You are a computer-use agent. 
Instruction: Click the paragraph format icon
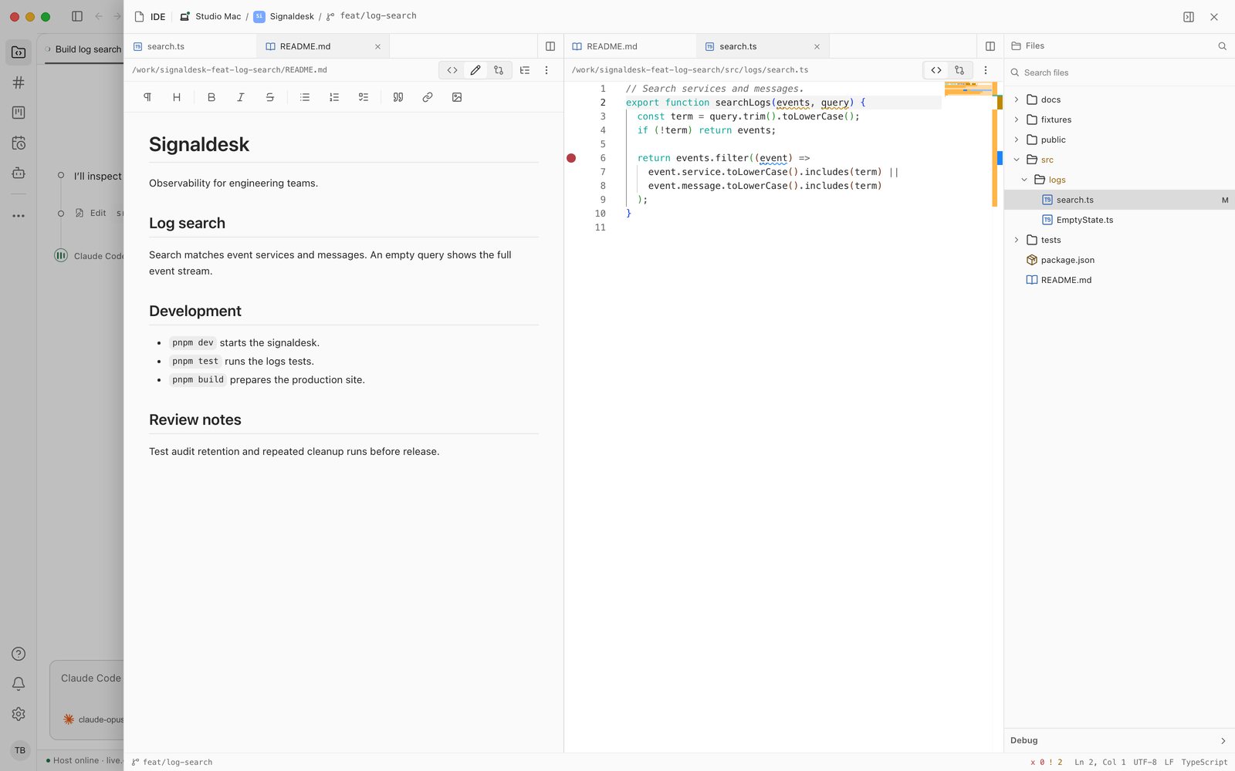coord(147,97)
